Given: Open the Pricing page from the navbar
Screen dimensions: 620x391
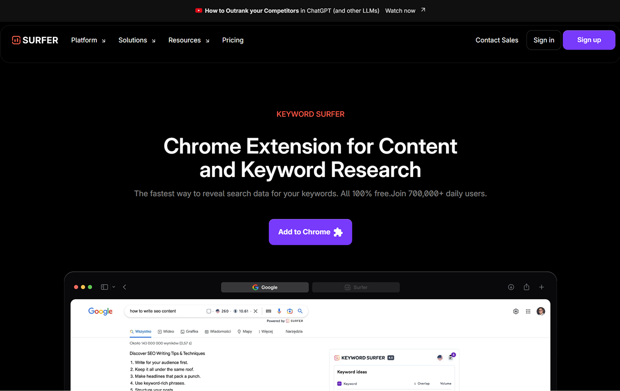Looking at the screenshot, I should click(233, 40).
